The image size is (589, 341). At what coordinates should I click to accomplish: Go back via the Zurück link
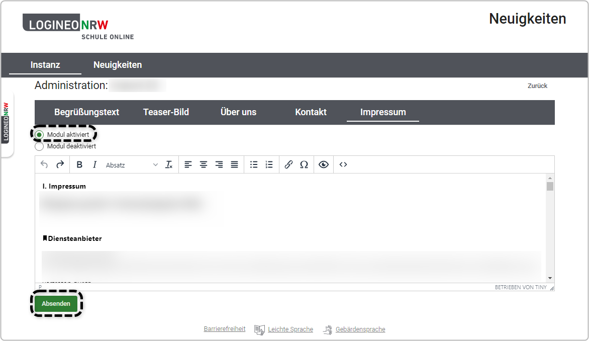tap(537, 86)
